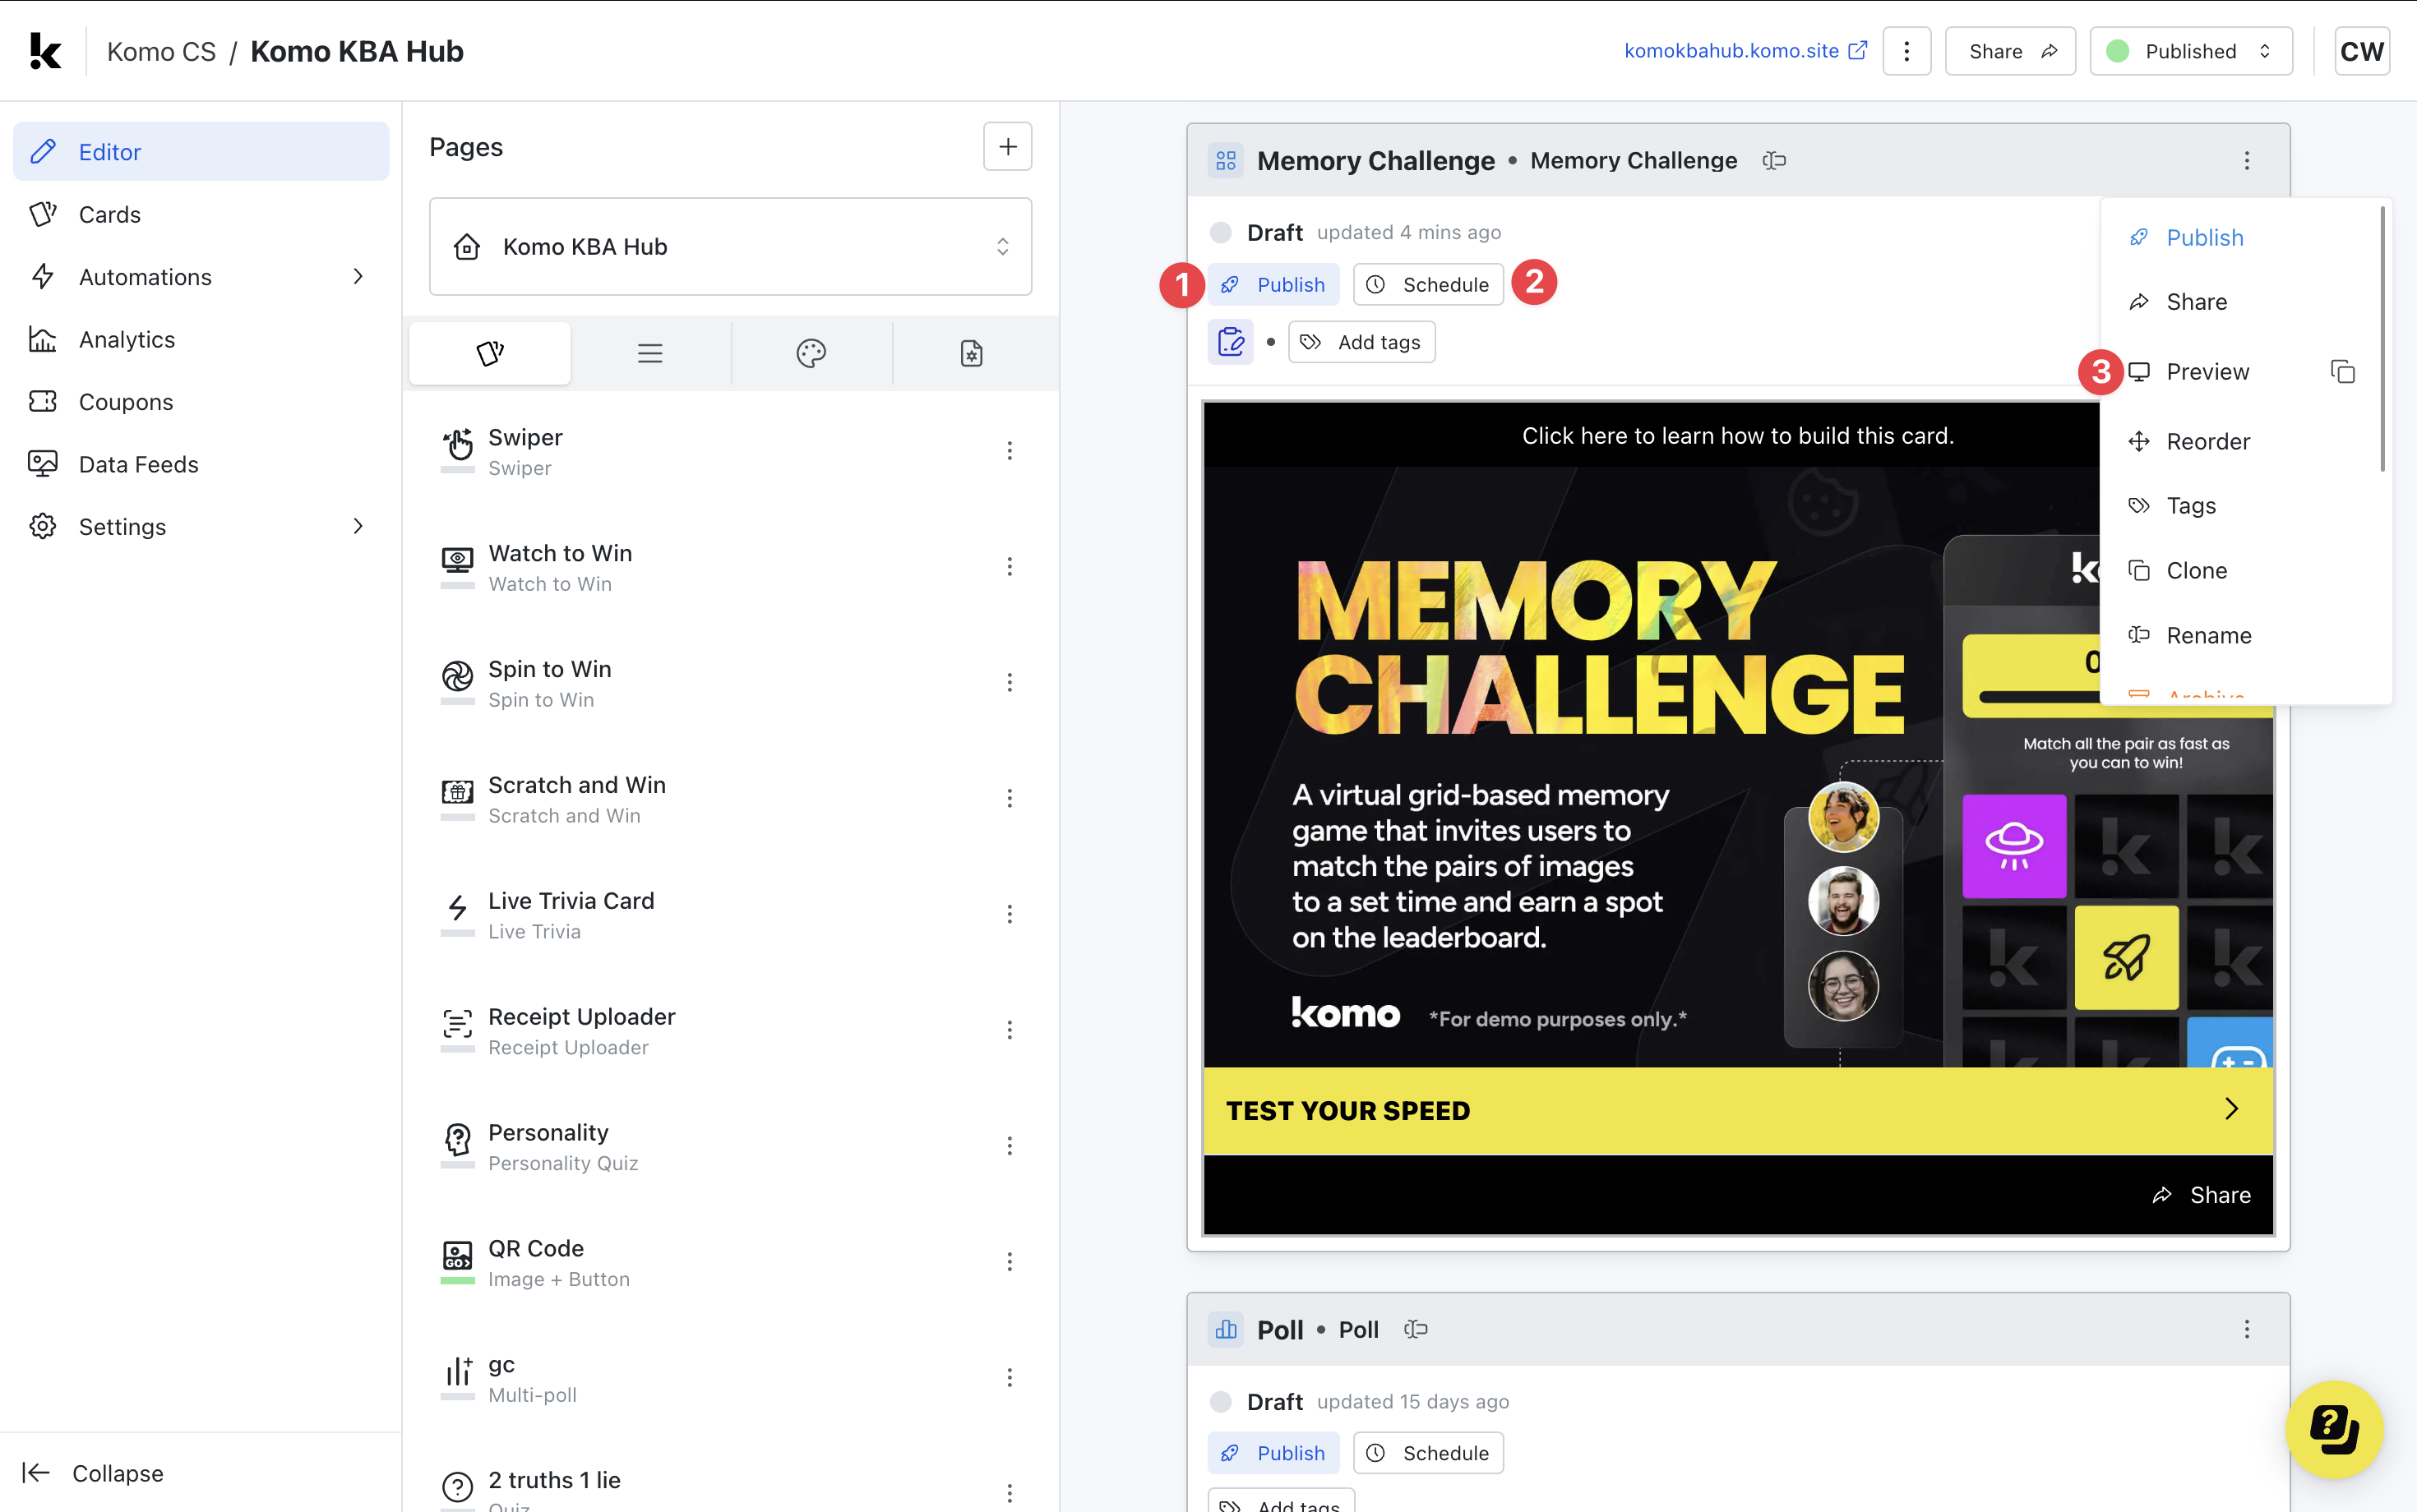Select Clone from the card menu

2195,570
